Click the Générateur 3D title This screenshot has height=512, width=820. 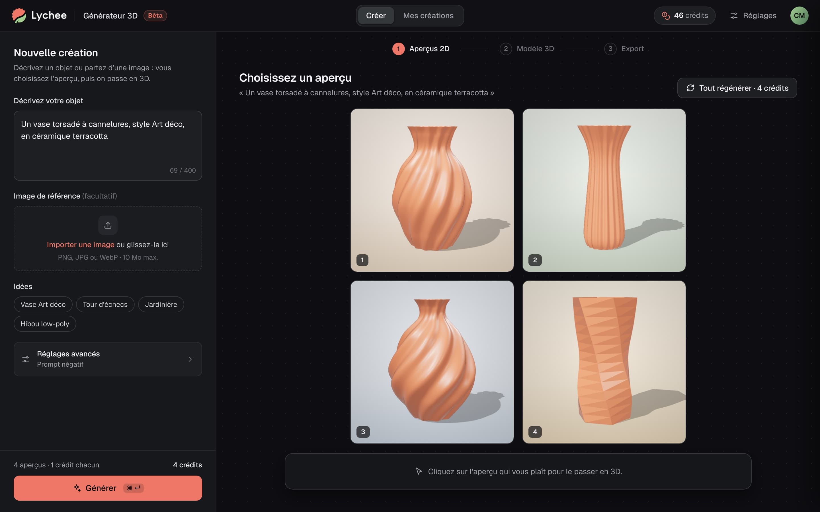pyautogui.click(x=110, y=16)
